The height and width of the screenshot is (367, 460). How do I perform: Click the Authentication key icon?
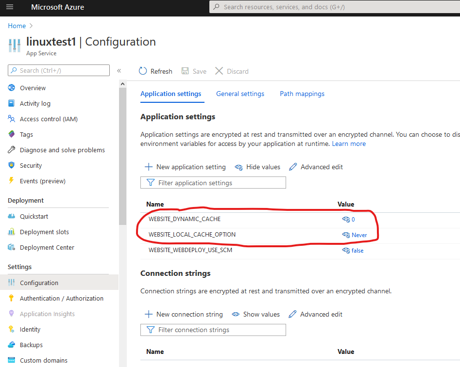pyautogui.click(x=12, y=298)
